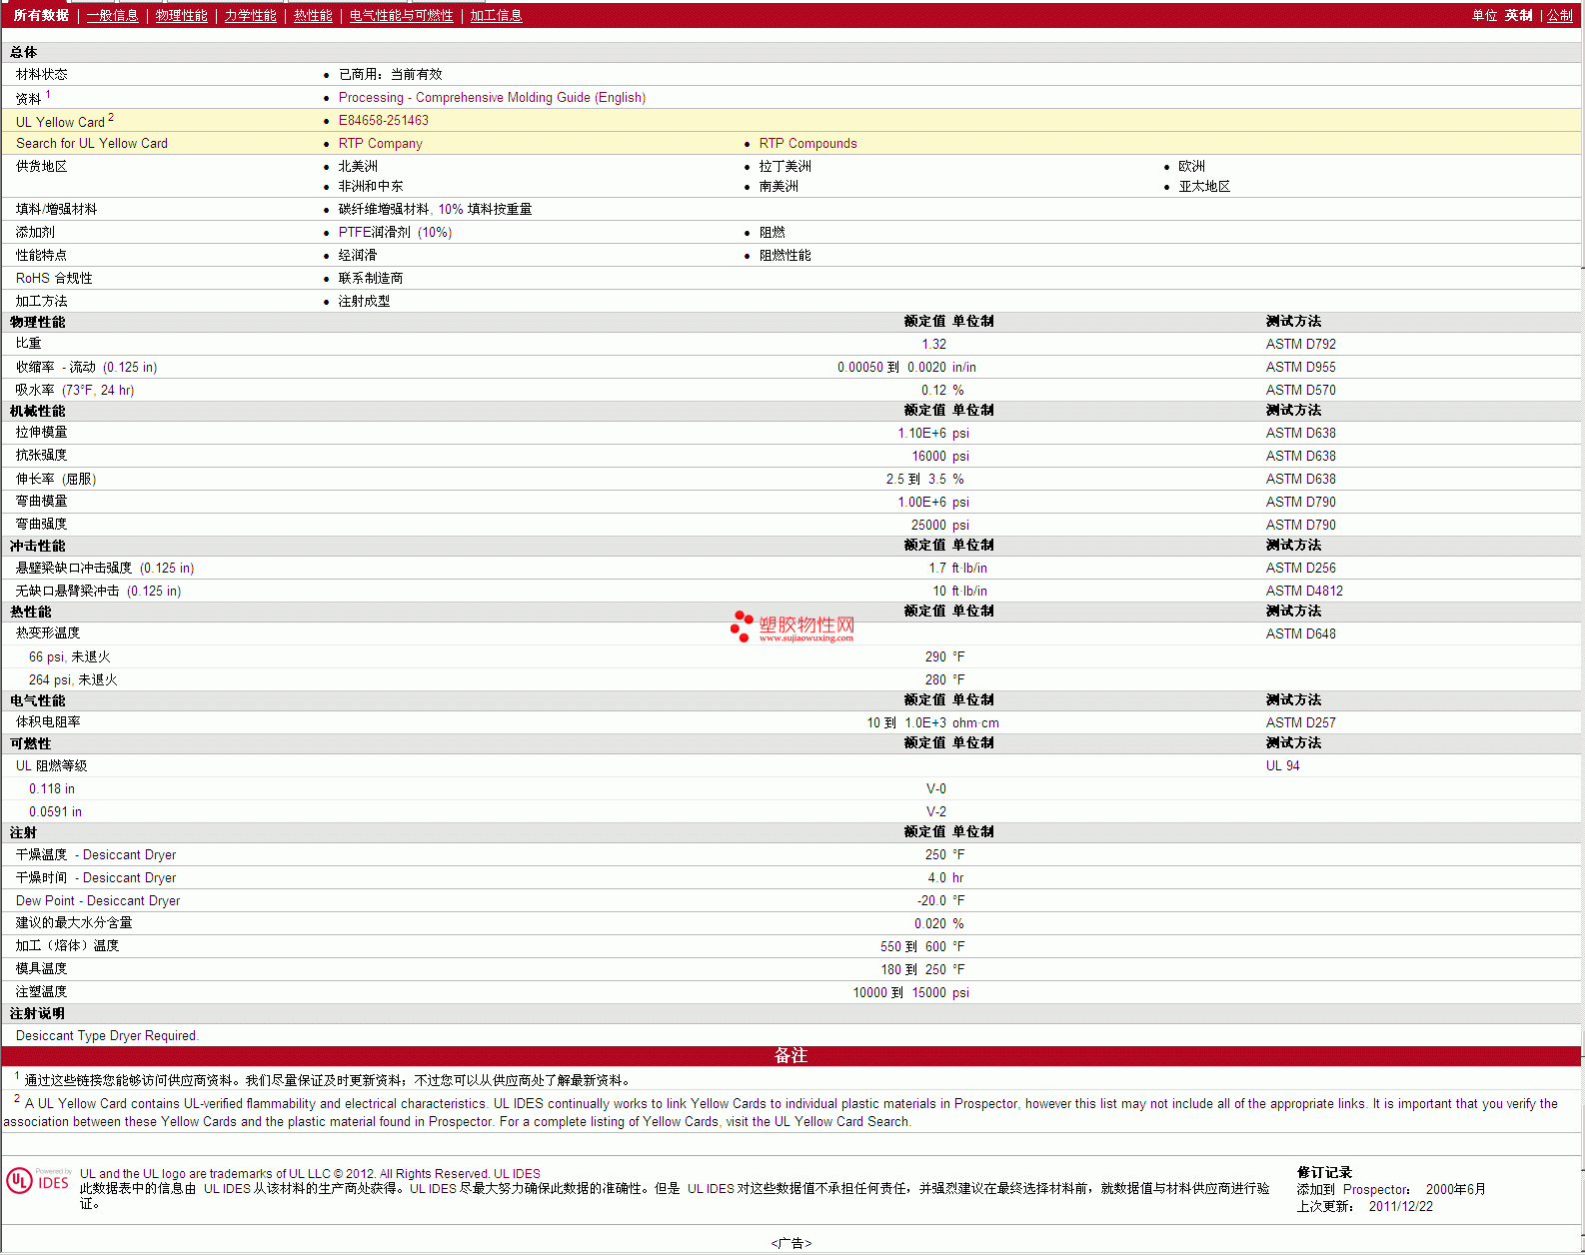This screenshot has width=1585, height=1255.
Task: Click ASTM D256 test method
Action: coord(1300,568)
